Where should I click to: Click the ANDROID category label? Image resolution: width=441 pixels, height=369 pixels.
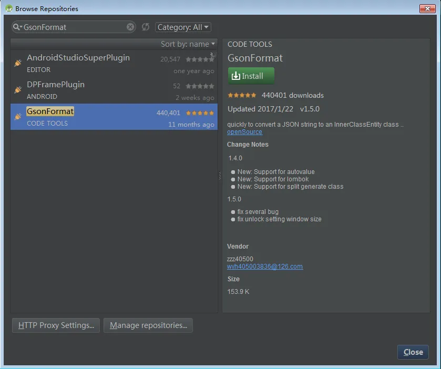point(42,97)
